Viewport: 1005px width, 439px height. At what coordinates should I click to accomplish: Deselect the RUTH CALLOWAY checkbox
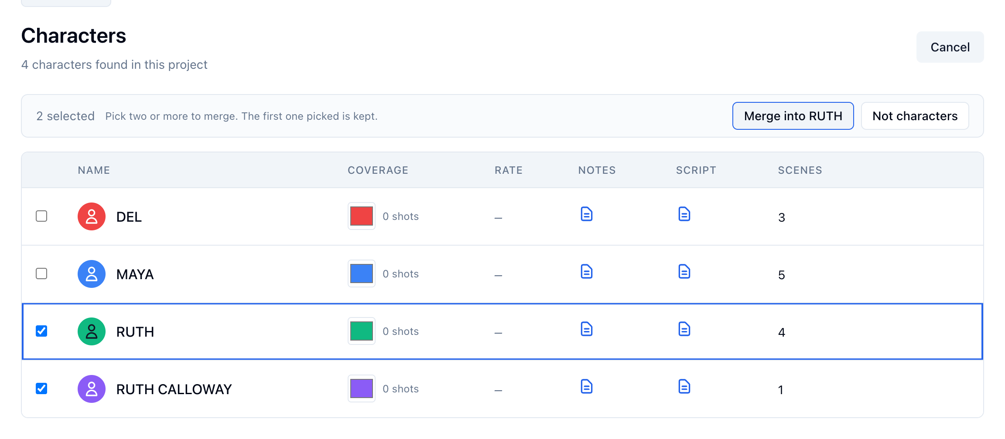point(41,388)
